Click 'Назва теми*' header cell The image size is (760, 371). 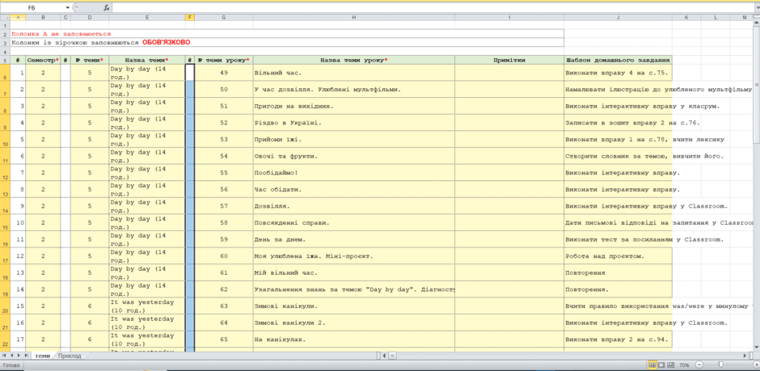point(147,60)
